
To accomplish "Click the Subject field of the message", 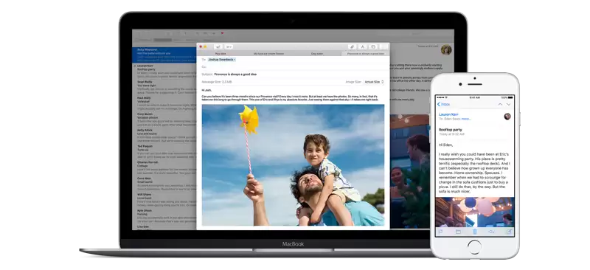I will pyautogui.click(x=293, y=75).
